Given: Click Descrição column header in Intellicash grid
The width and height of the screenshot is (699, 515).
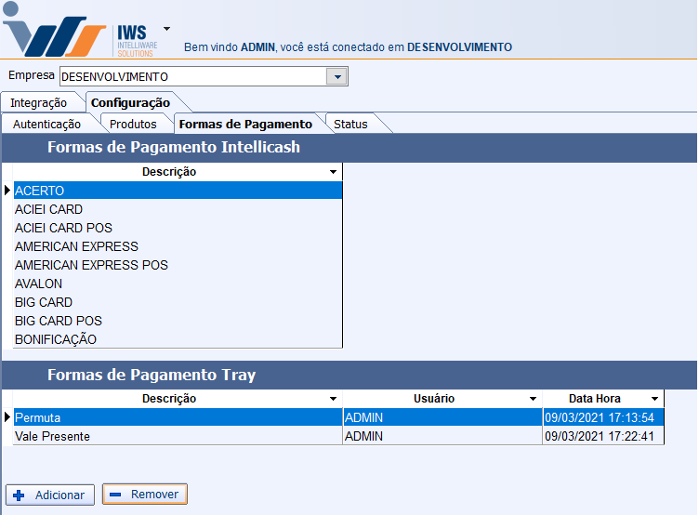Looking at the screenshot, I should (169, 172).
